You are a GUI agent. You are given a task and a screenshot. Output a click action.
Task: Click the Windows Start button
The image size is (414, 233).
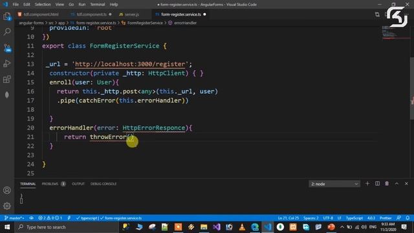[x=7, y=227]
